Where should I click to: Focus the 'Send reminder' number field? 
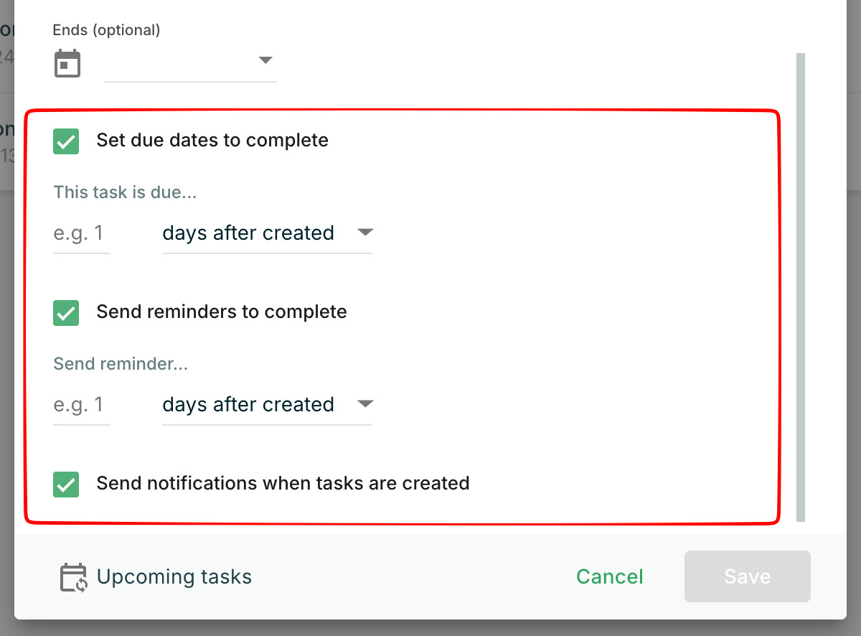81,405
